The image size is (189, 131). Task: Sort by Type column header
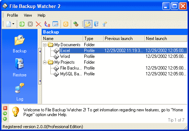[x=93, y=39]
